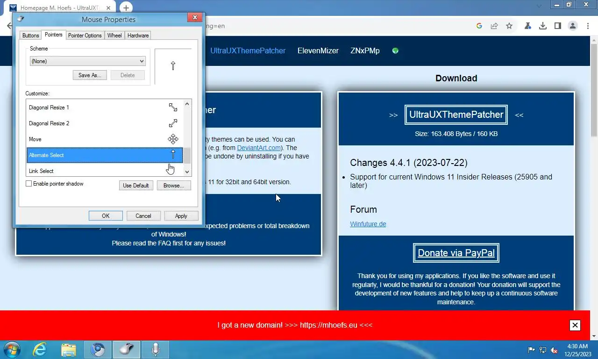The width and height of the screenshot is (598, 359).
Task: Click the green globe language icon
Action: (395, 50)
